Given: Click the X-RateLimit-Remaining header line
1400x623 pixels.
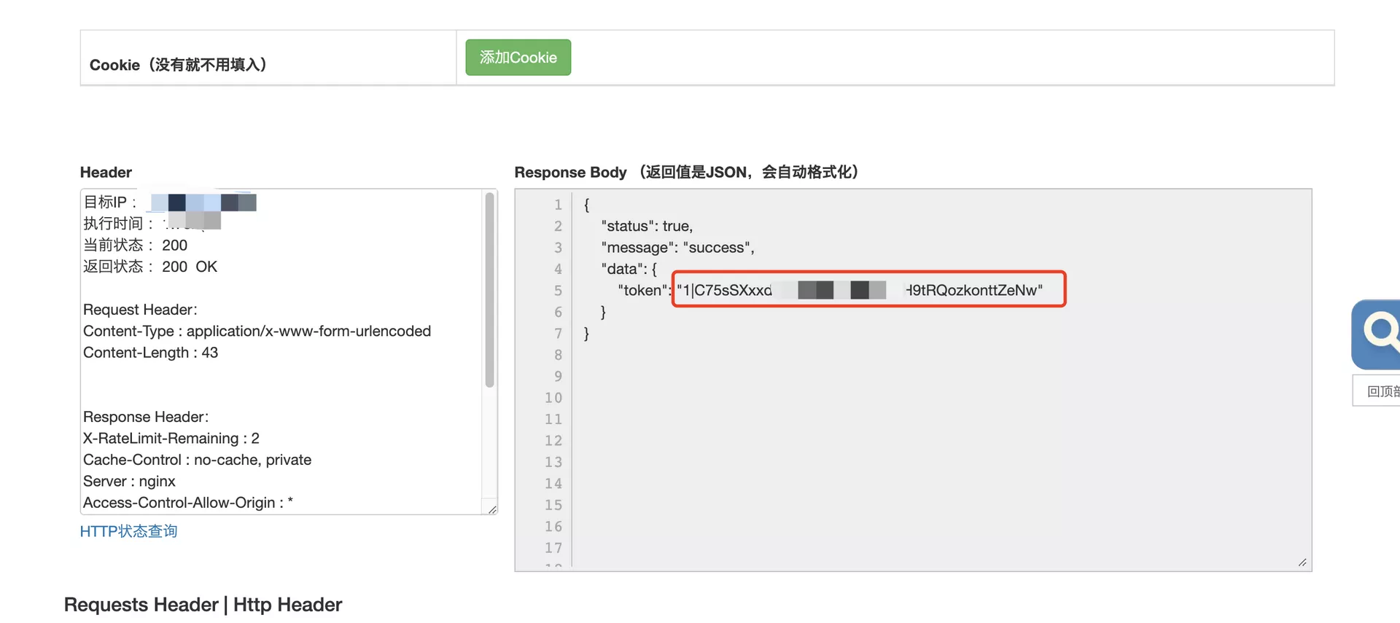Looking at the screenshot, I should 171,438.
